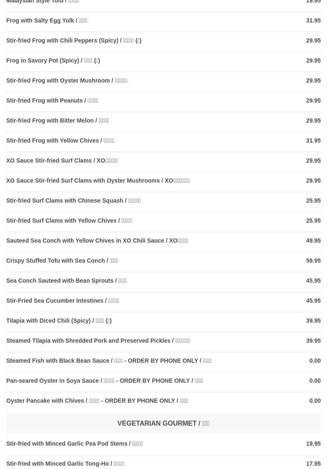Choose Frog in Savory Pot dish
Screen dimensions: 327x469
click(163, 61)
